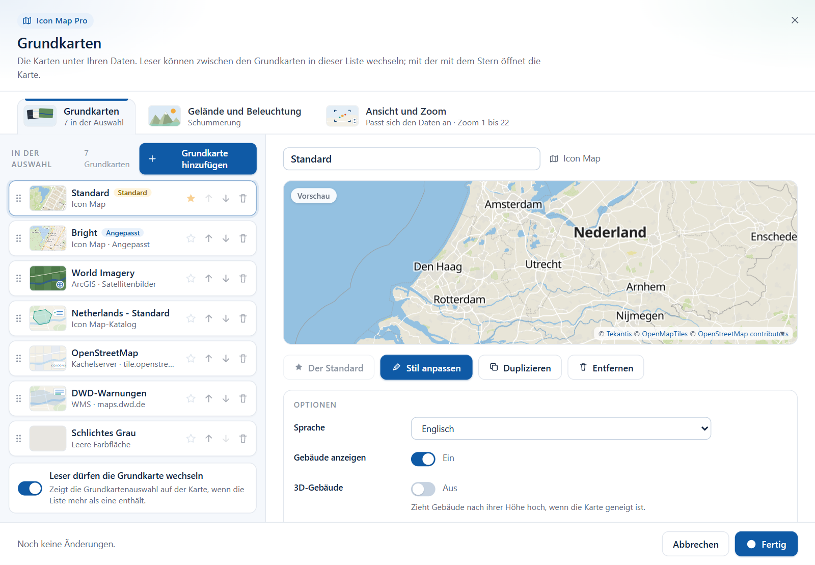Move Bright basemap down
815x565 pixels.
tap(226, 238)
